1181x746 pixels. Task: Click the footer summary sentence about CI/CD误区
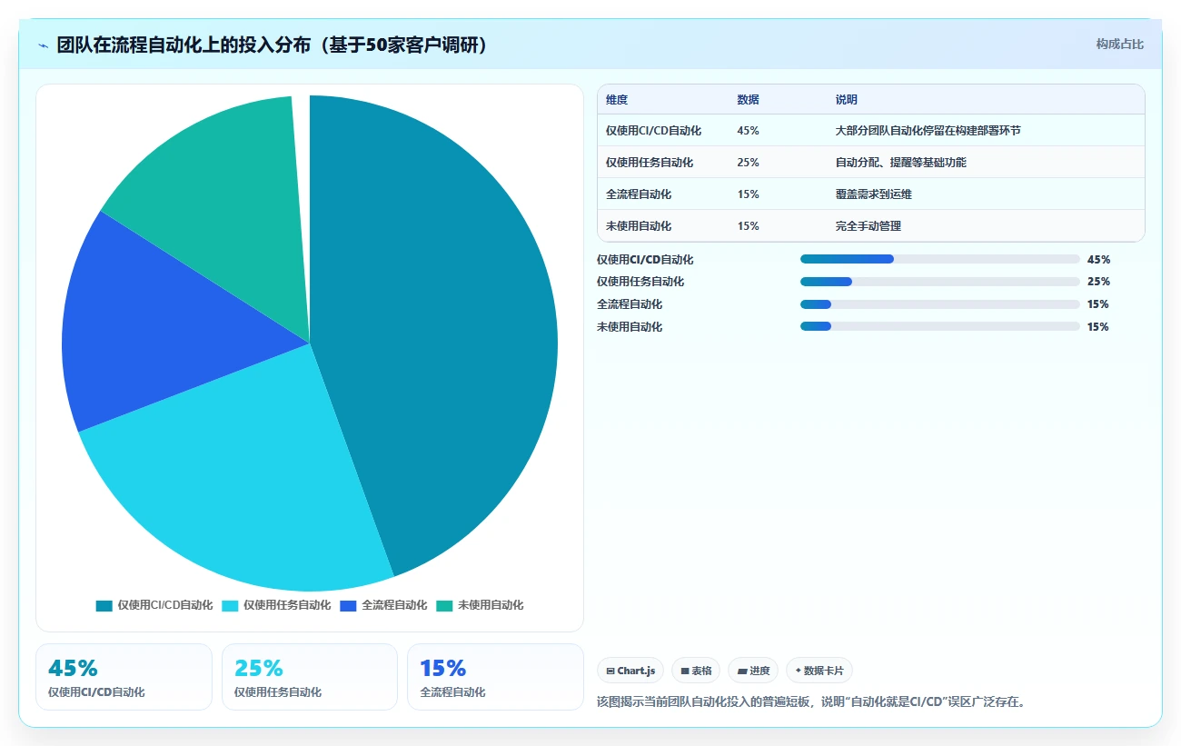pos(811,702)
